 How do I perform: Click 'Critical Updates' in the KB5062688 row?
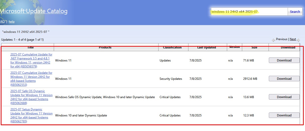[170, 97]
